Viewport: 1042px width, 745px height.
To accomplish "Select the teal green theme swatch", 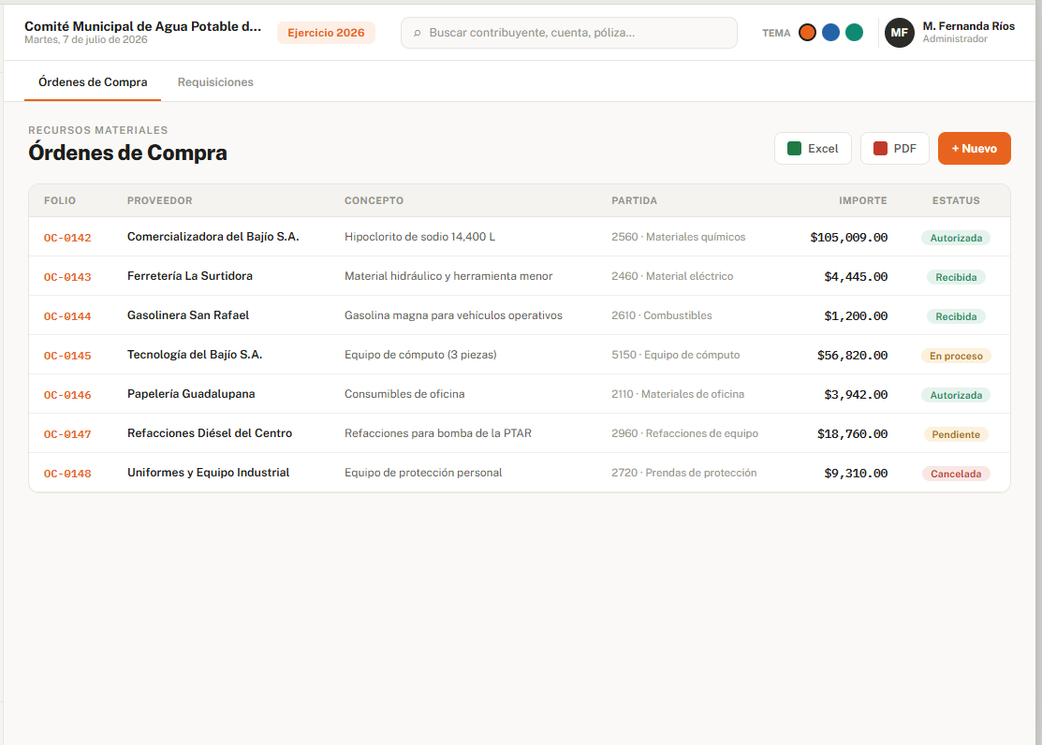I will pos(854,33).
